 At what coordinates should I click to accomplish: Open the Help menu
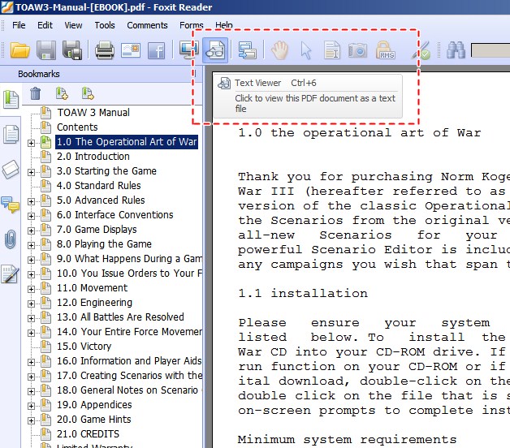point(224,25)
